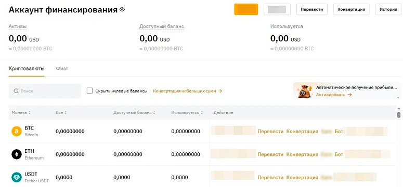Click Активировать link in the promo banner
The image size is (403, 187).
[334, 94]
